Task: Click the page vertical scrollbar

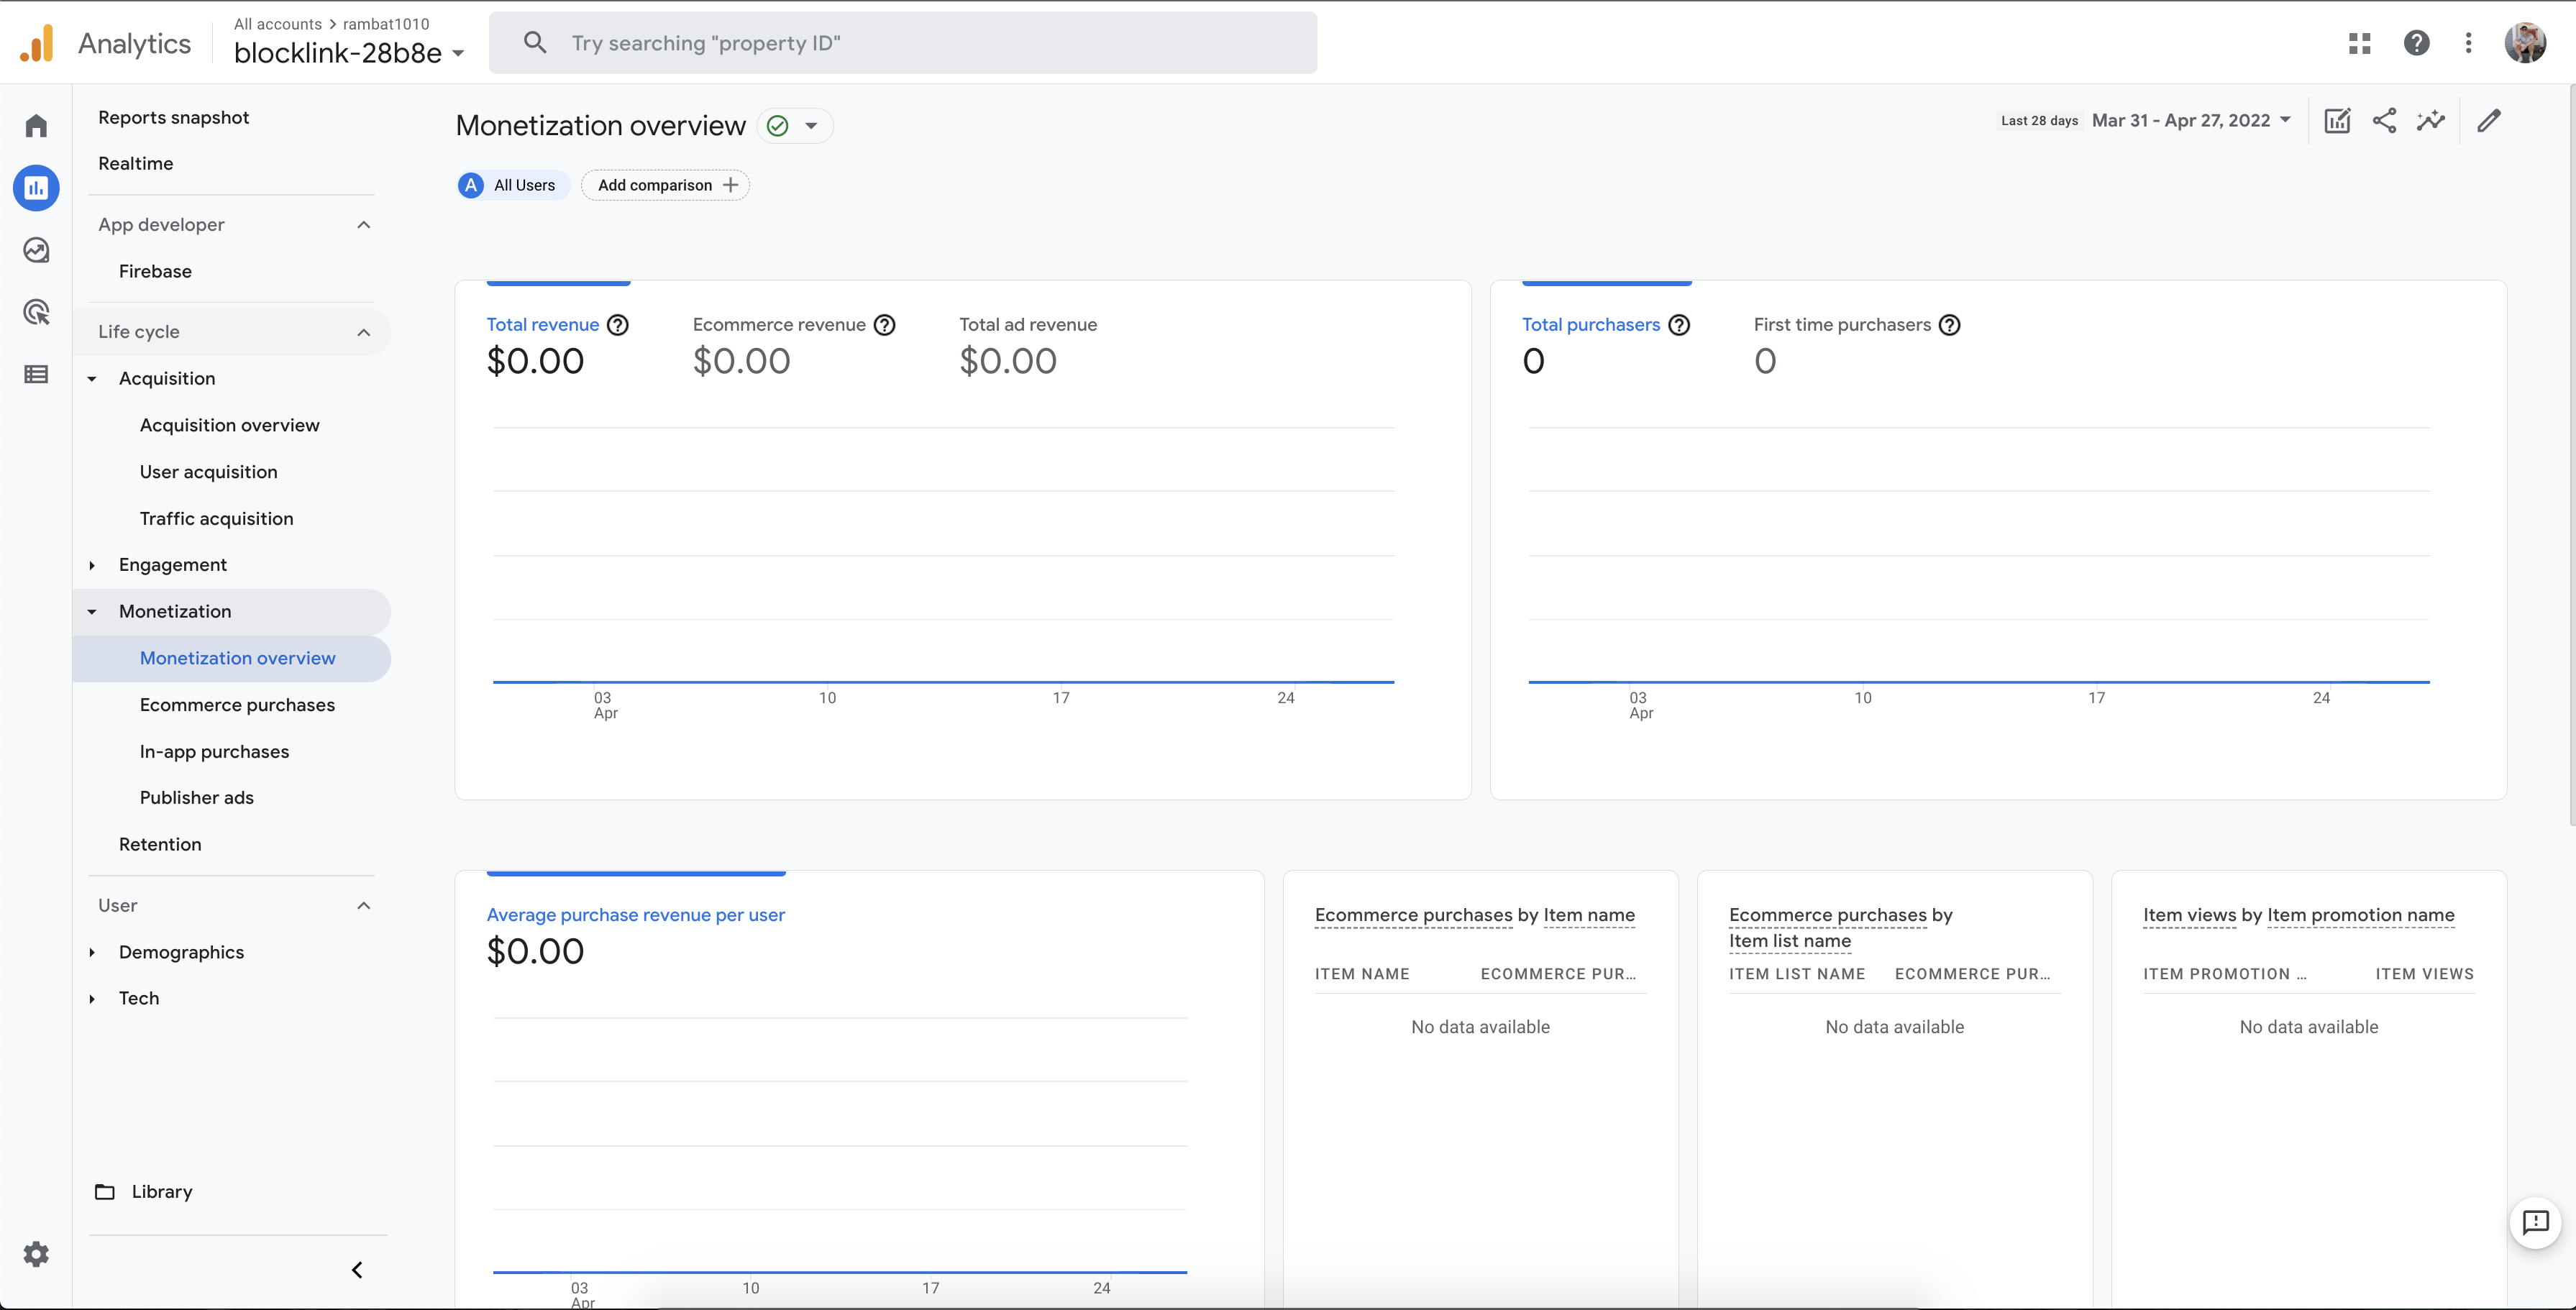Action: point(2571,455)
